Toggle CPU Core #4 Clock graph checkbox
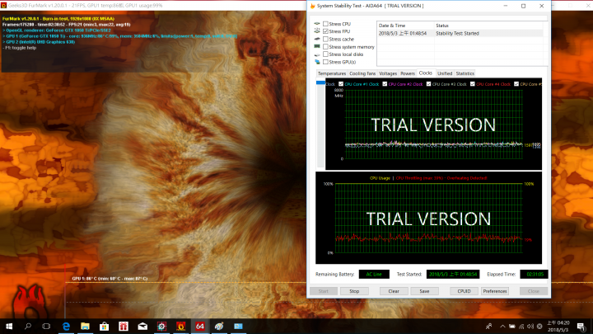The height and width of the screenshot is (334, 593). click(473, 84)
